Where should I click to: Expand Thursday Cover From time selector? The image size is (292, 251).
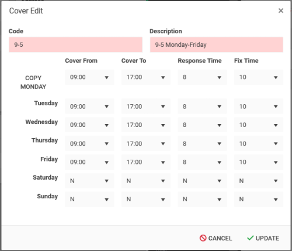coord(89,143)
